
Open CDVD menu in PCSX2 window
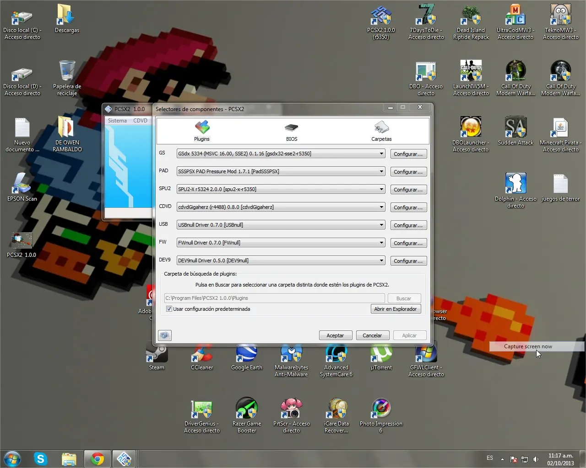[140, 121]
